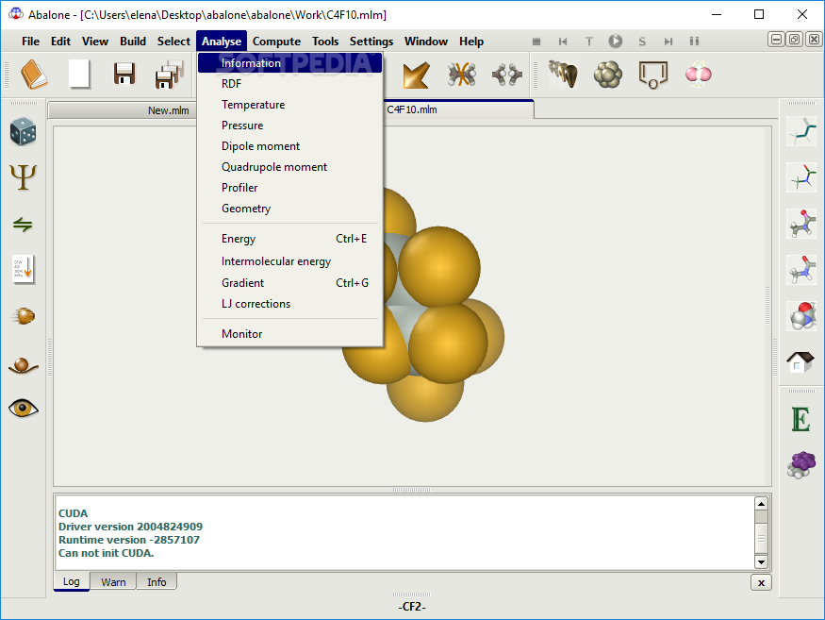Click the play button in playback controls
This screenshot has width=825, height=620.
pyautogui.click(x=615, y=42)
